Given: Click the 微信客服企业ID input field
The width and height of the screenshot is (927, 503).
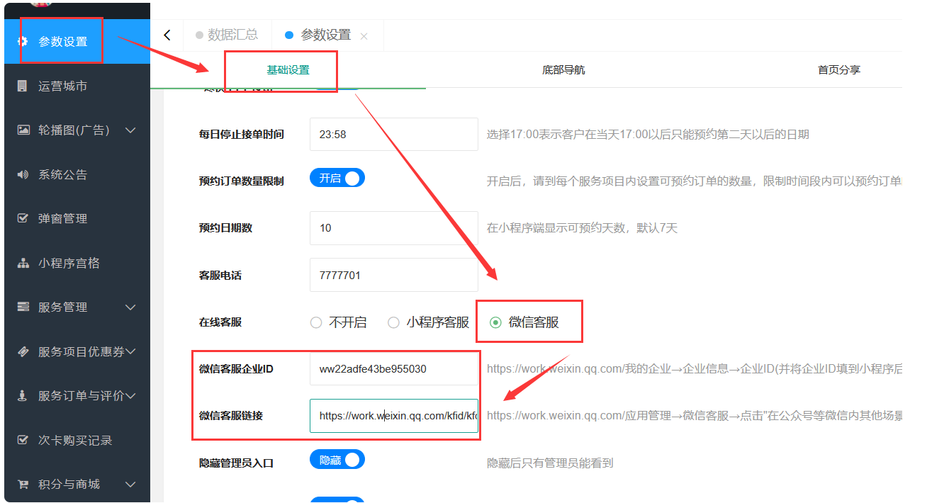Looking at the screenshot, I should 394,369.
